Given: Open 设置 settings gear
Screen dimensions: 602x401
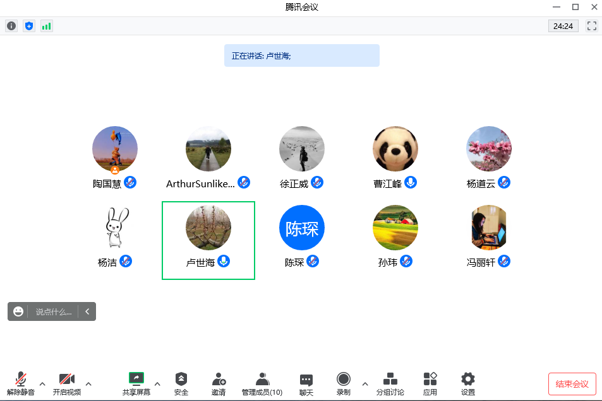Looking at the screenshot, I should point(468,384).
